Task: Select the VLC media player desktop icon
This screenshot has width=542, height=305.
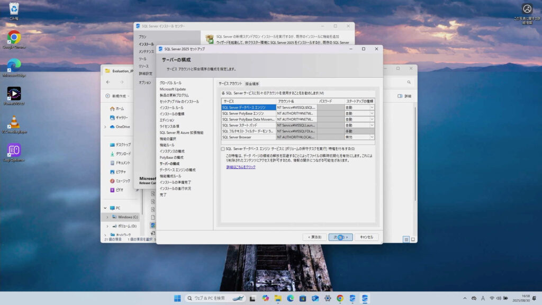Action: [x=14, y=124]
